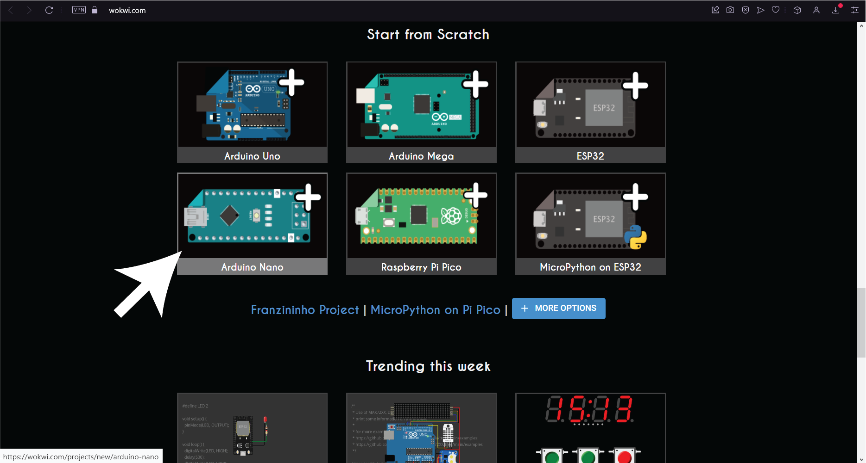Create a new Raspberry Pi Pico project

click(x=421, y=223)
